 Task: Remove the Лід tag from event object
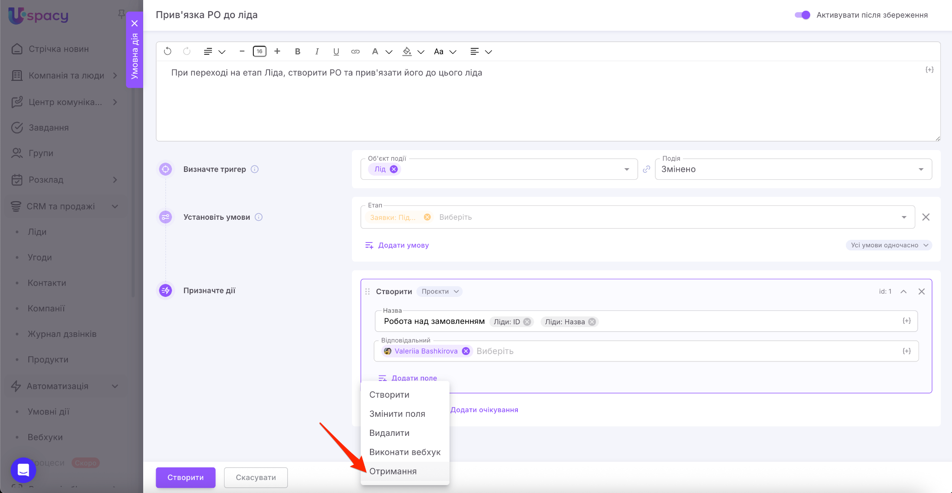(x=394, y=169)
